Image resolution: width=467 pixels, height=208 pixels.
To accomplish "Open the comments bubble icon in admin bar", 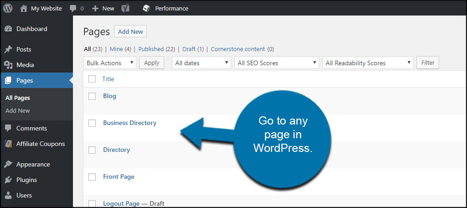I will tap(73, 9).
